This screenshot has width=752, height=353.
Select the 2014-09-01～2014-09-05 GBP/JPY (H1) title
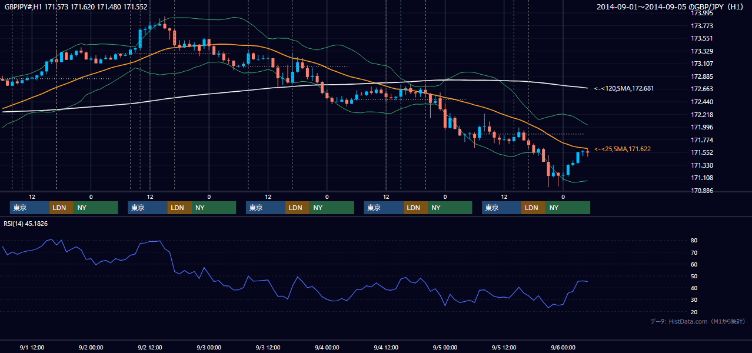point(670,6)
